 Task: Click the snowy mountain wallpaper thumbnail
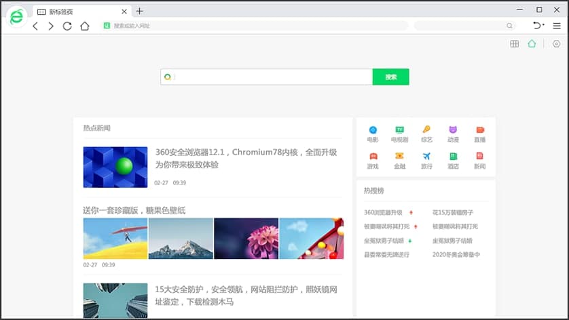pyautogui.click(x=181, y=239)
